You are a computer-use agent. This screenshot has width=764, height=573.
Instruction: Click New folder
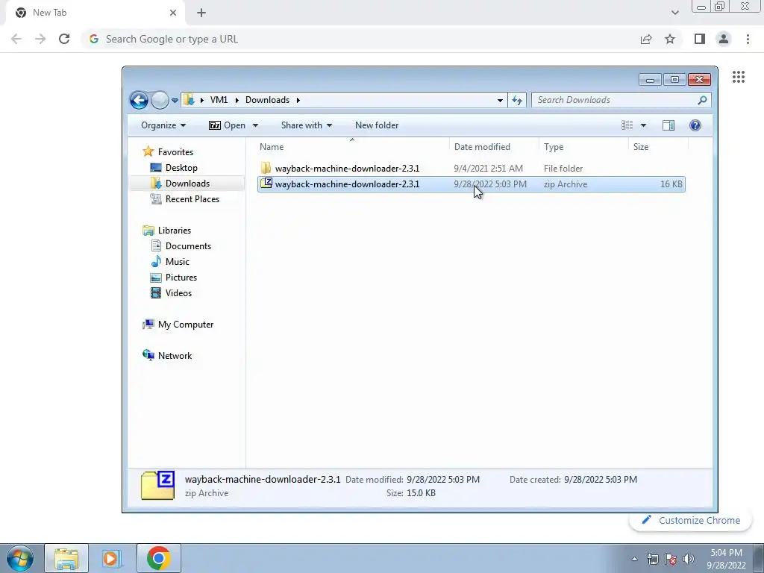coord(377,125)
